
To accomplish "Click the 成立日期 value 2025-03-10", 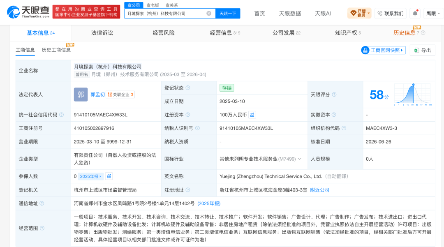I will point(232,101).
